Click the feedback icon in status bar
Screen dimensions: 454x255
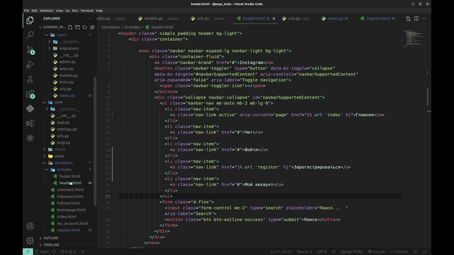click(x=416, y=251)
